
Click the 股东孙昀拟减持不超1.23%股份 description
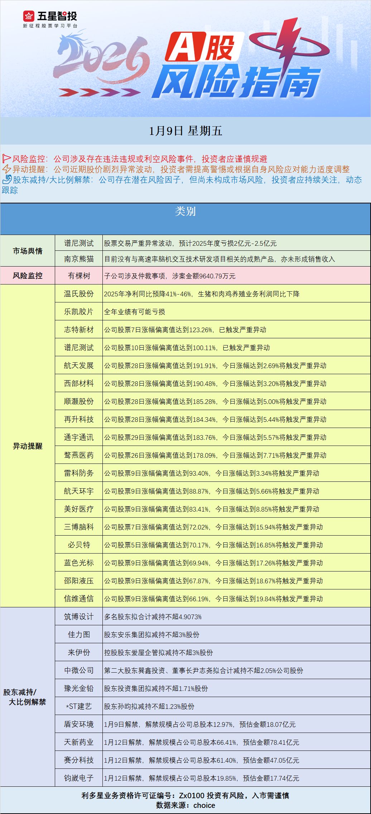click(x=149, y=706)
